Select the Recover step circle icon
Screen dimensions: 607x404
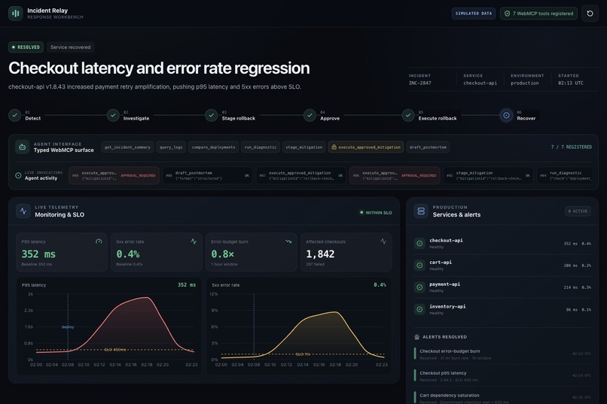tap(506, 115)
